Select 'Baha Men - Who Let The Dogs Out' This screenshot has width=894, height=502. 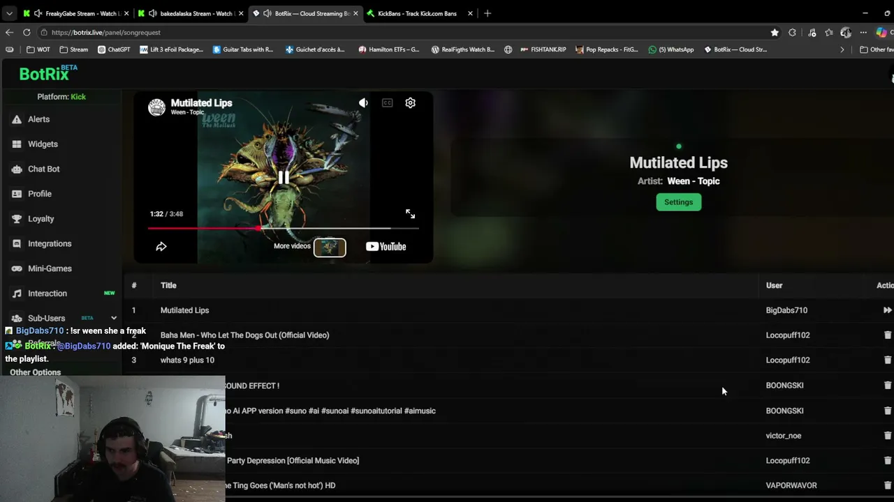(244, 335)
